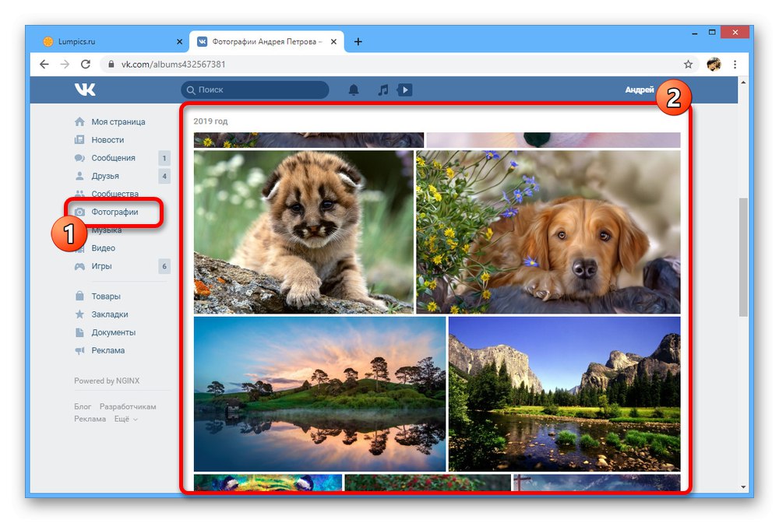The width and height of the screenshot is (779, 523).
Task: Click the Блог footer link
Action: [83, 406]
